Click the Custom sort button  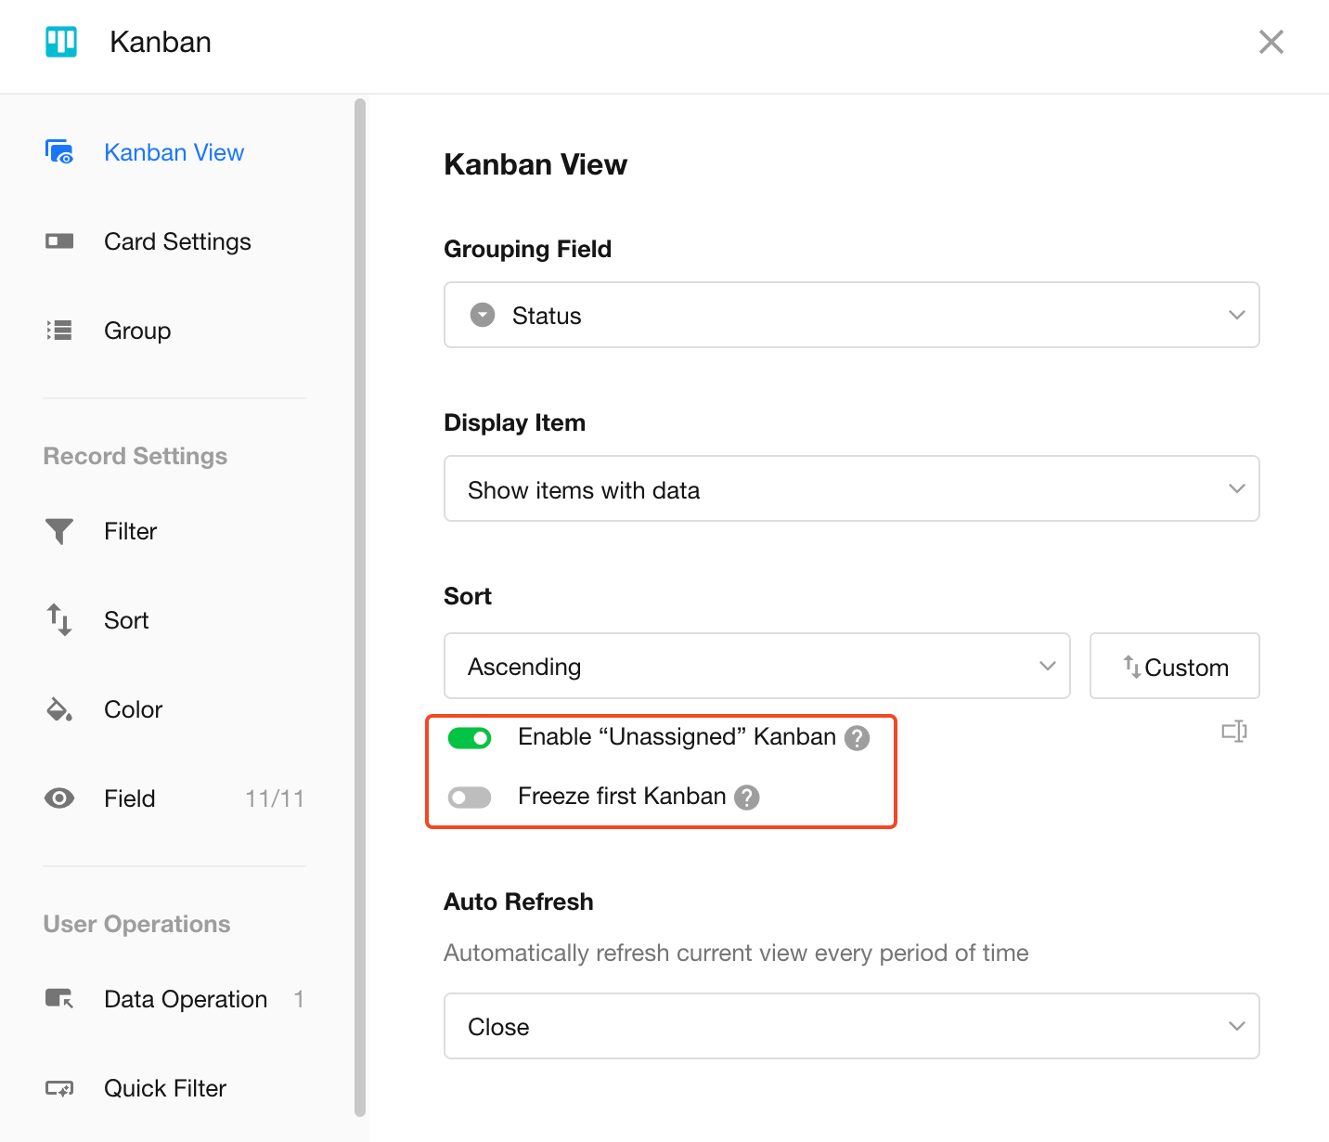click(x=1174, y=667)
